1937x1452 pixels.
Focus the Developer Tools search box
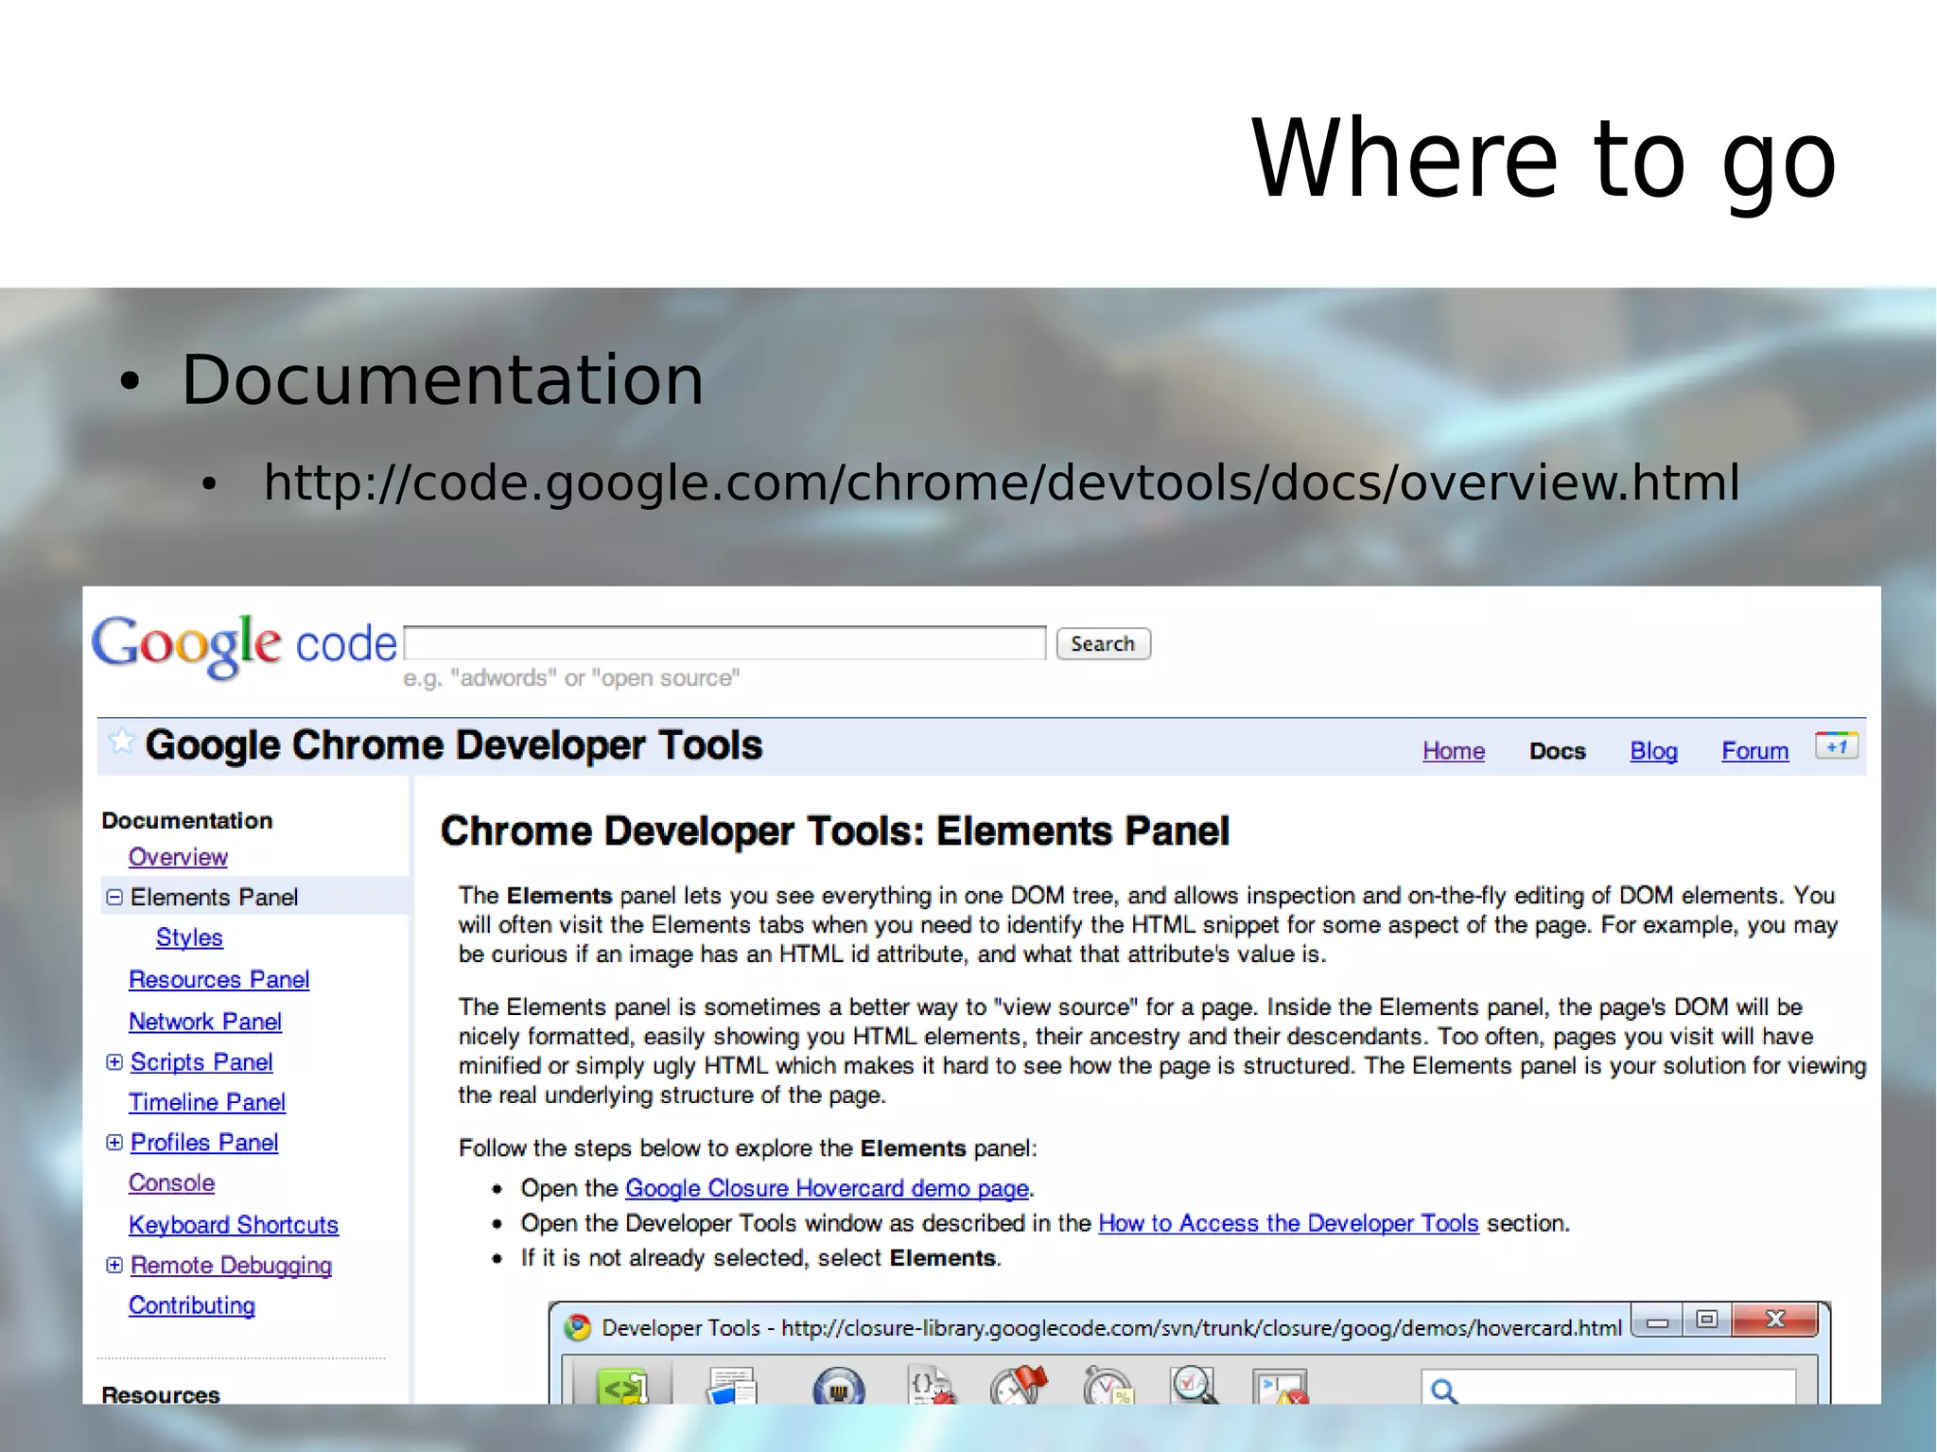coord(1610,1387)
